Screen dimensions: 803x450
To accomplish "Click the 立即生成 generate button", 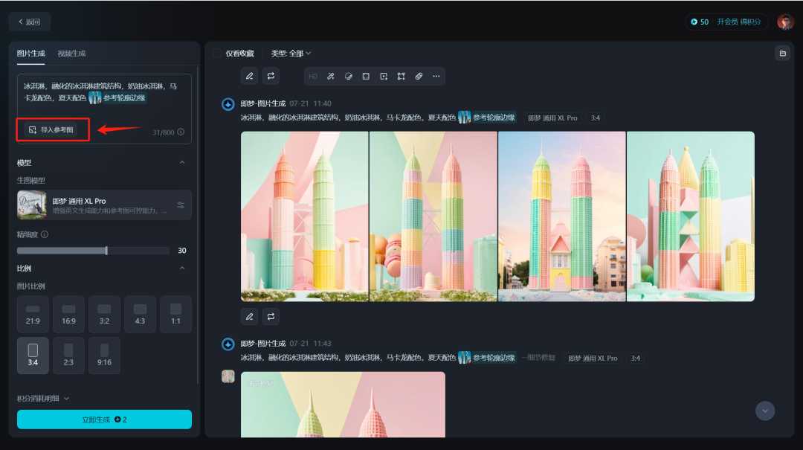I will pos(104,419).
